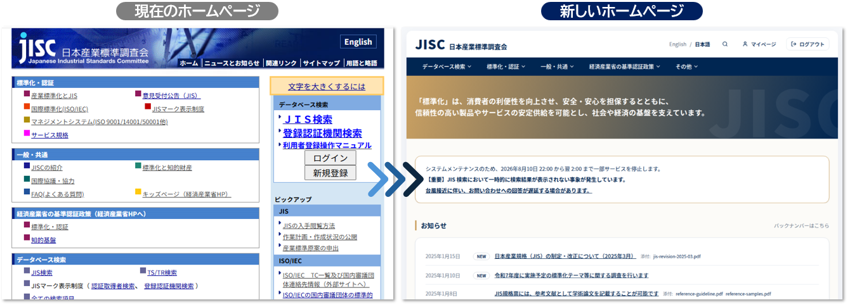Expand the 標準化・認証 dropdown in navy bar
The image size is (850, 307).
[x=506, y=66]
